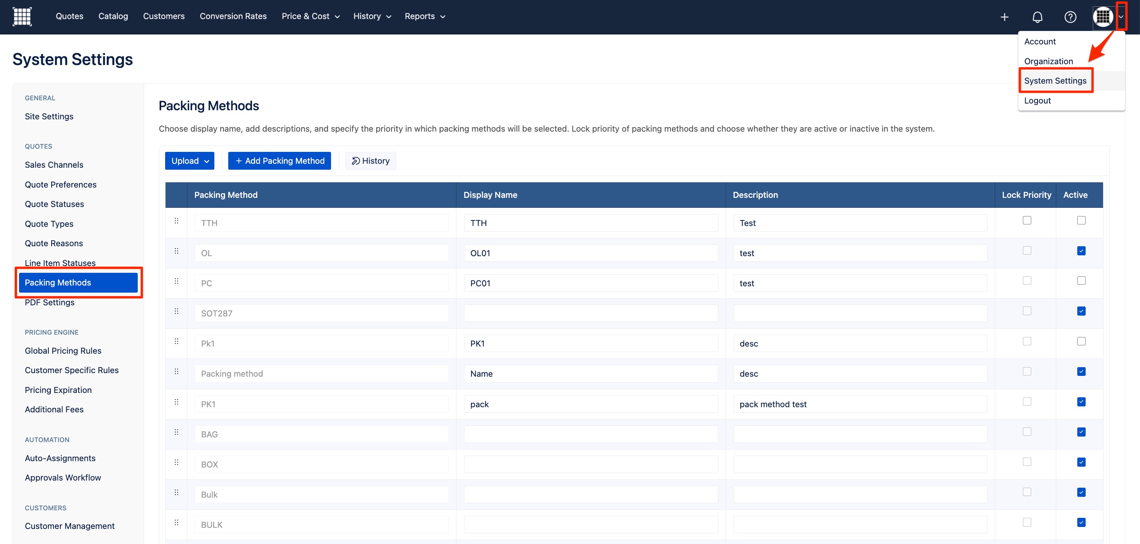Expand the Price & Cost menu

[311, 16]
